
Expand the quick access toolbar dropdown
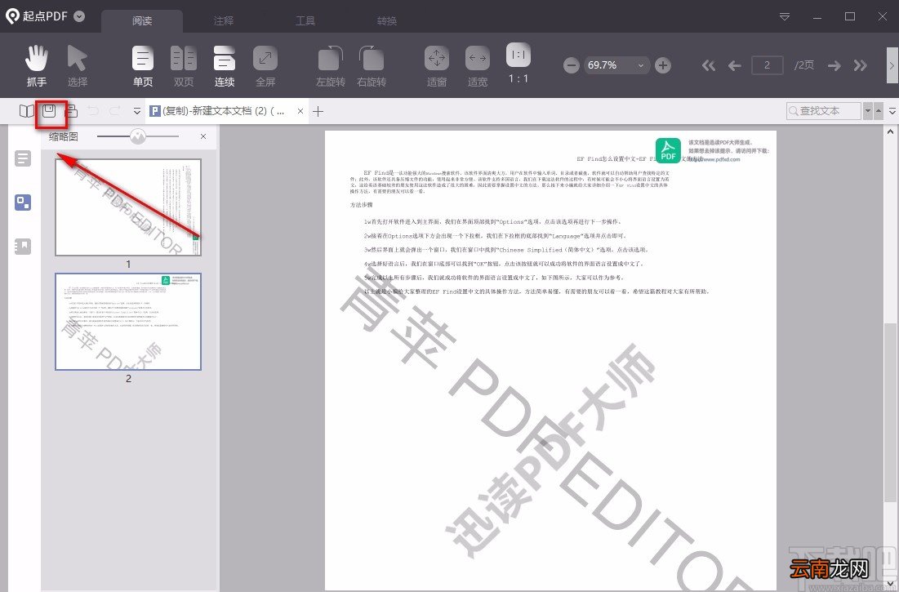click(136, 111)
